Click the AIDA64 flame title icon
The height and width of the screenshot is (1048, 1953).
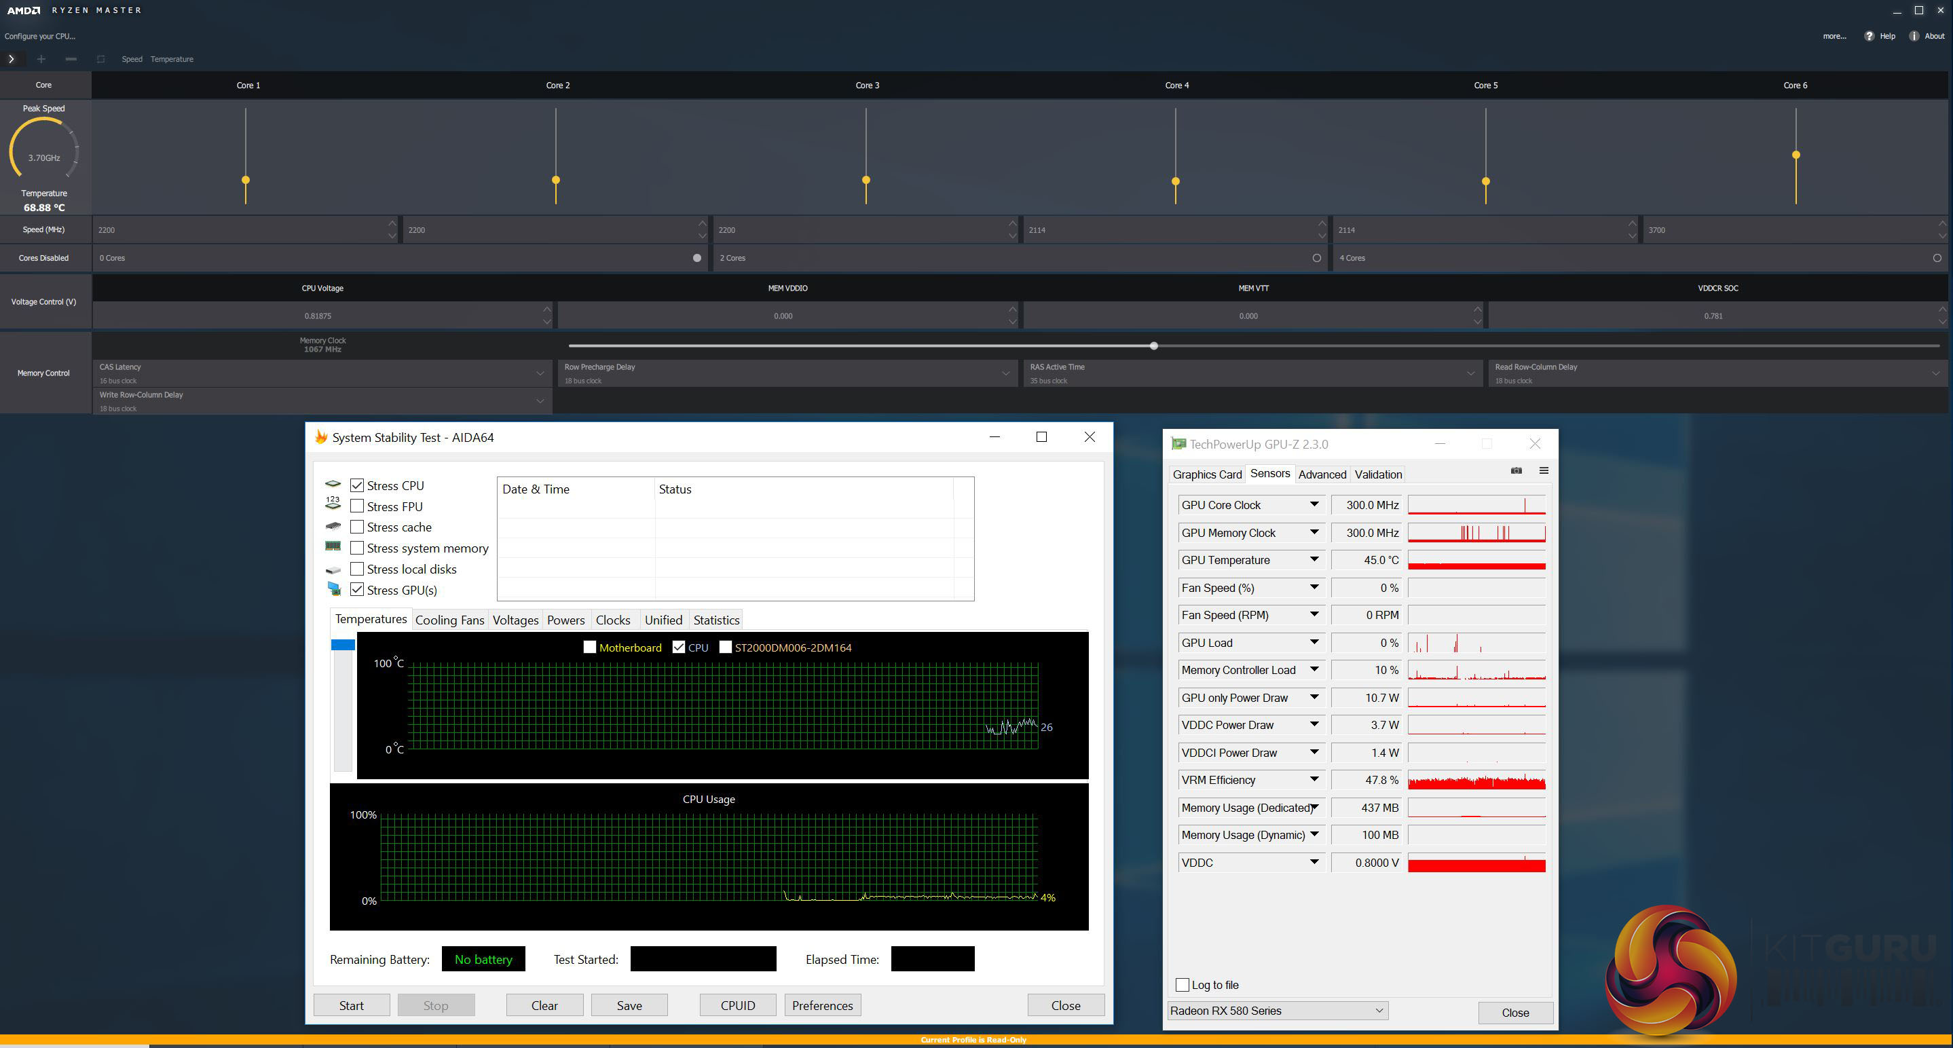[x=320, y=438]
